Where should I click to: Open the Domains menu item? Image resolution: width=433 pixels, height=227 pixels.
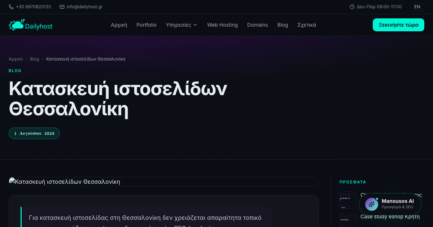tap(258, 25)
